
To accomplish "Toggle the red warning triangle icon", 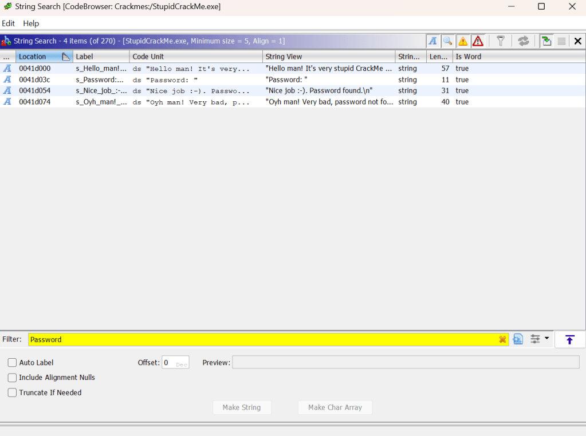I will (x=478, y=41).
